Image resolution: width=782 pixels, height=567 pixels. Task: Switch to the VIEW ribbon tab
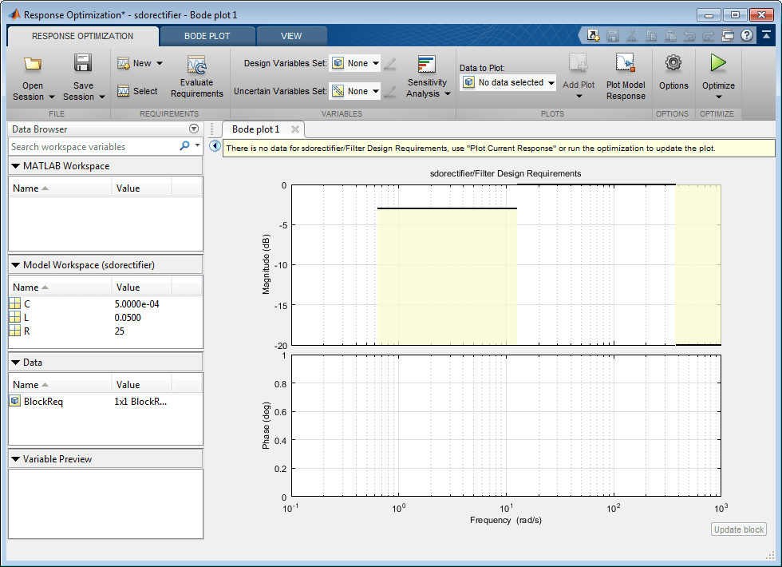(x=291, y=36)
